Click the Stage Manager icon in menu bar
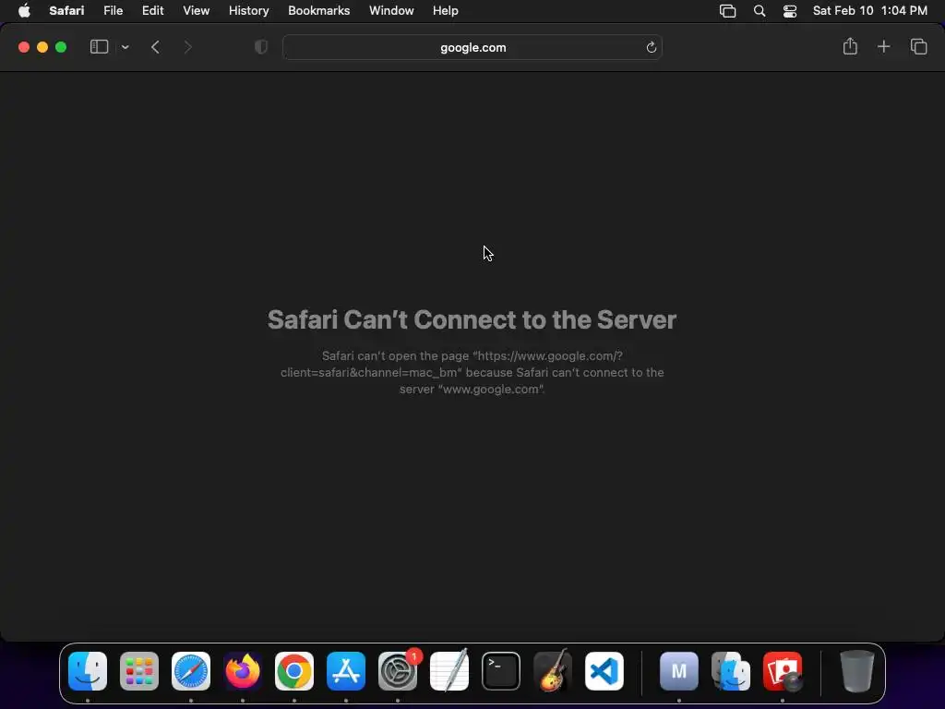This screenshot has width=945, height=709. [x=727, y=11]
